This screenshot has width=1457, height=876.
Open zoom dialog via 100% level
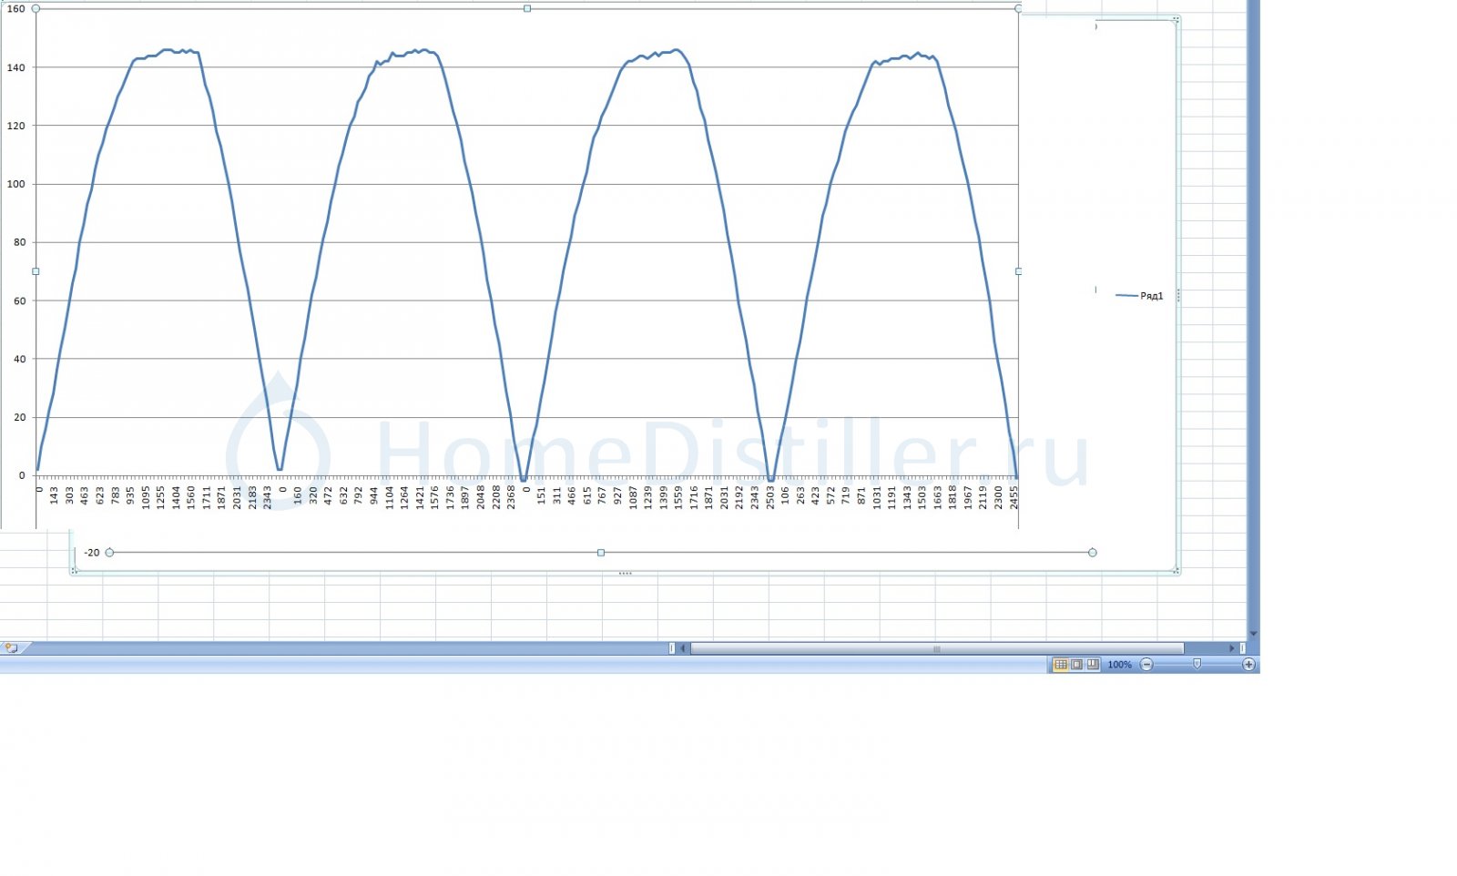pos(1119,665)
